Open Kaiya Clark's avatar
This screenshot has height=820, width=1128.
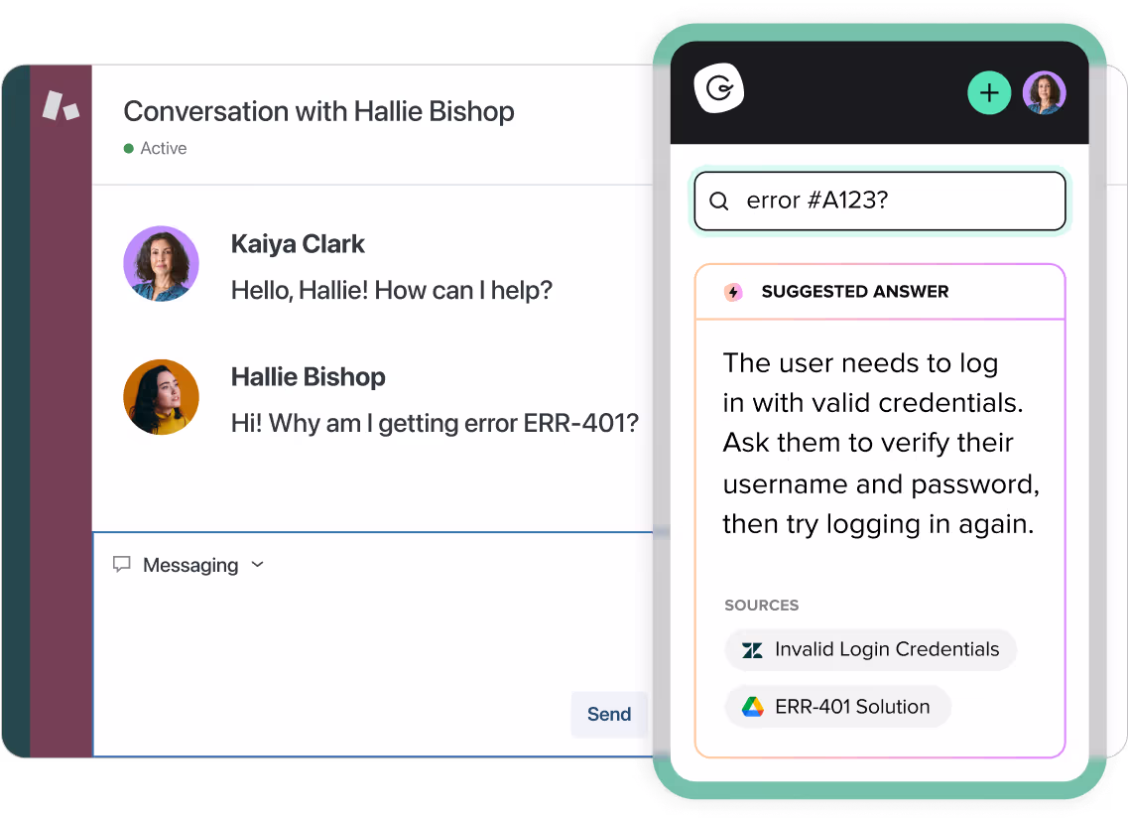[161, 263]
